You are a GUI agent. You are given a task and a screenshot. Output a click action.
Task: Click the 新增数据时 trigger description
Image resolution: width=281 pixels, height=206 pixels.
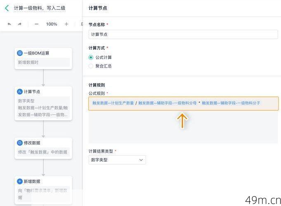coord(28,62)
